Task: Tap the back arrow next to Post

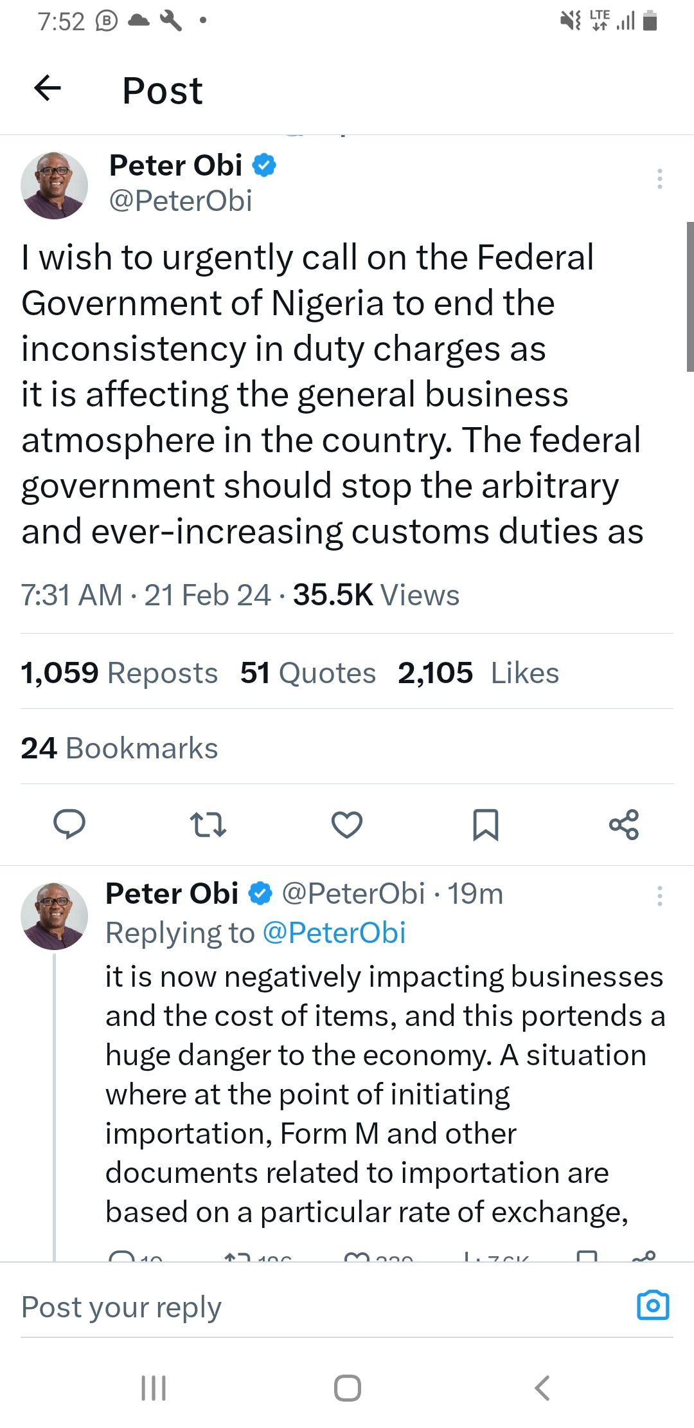Action: [48, 88]
